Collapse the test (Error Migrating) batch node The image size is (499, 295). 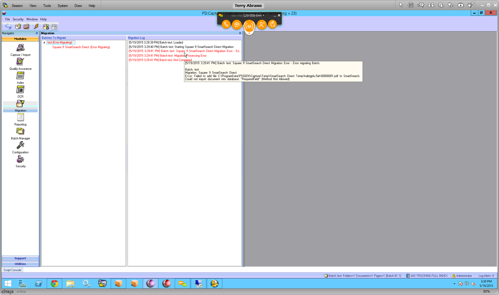44,42
